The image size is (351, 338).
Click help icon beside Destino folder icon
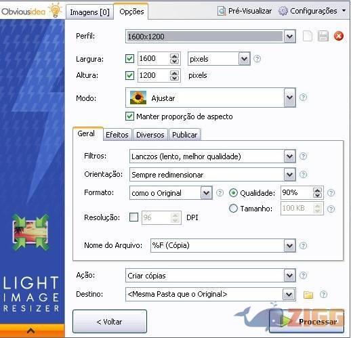point(323,295)
